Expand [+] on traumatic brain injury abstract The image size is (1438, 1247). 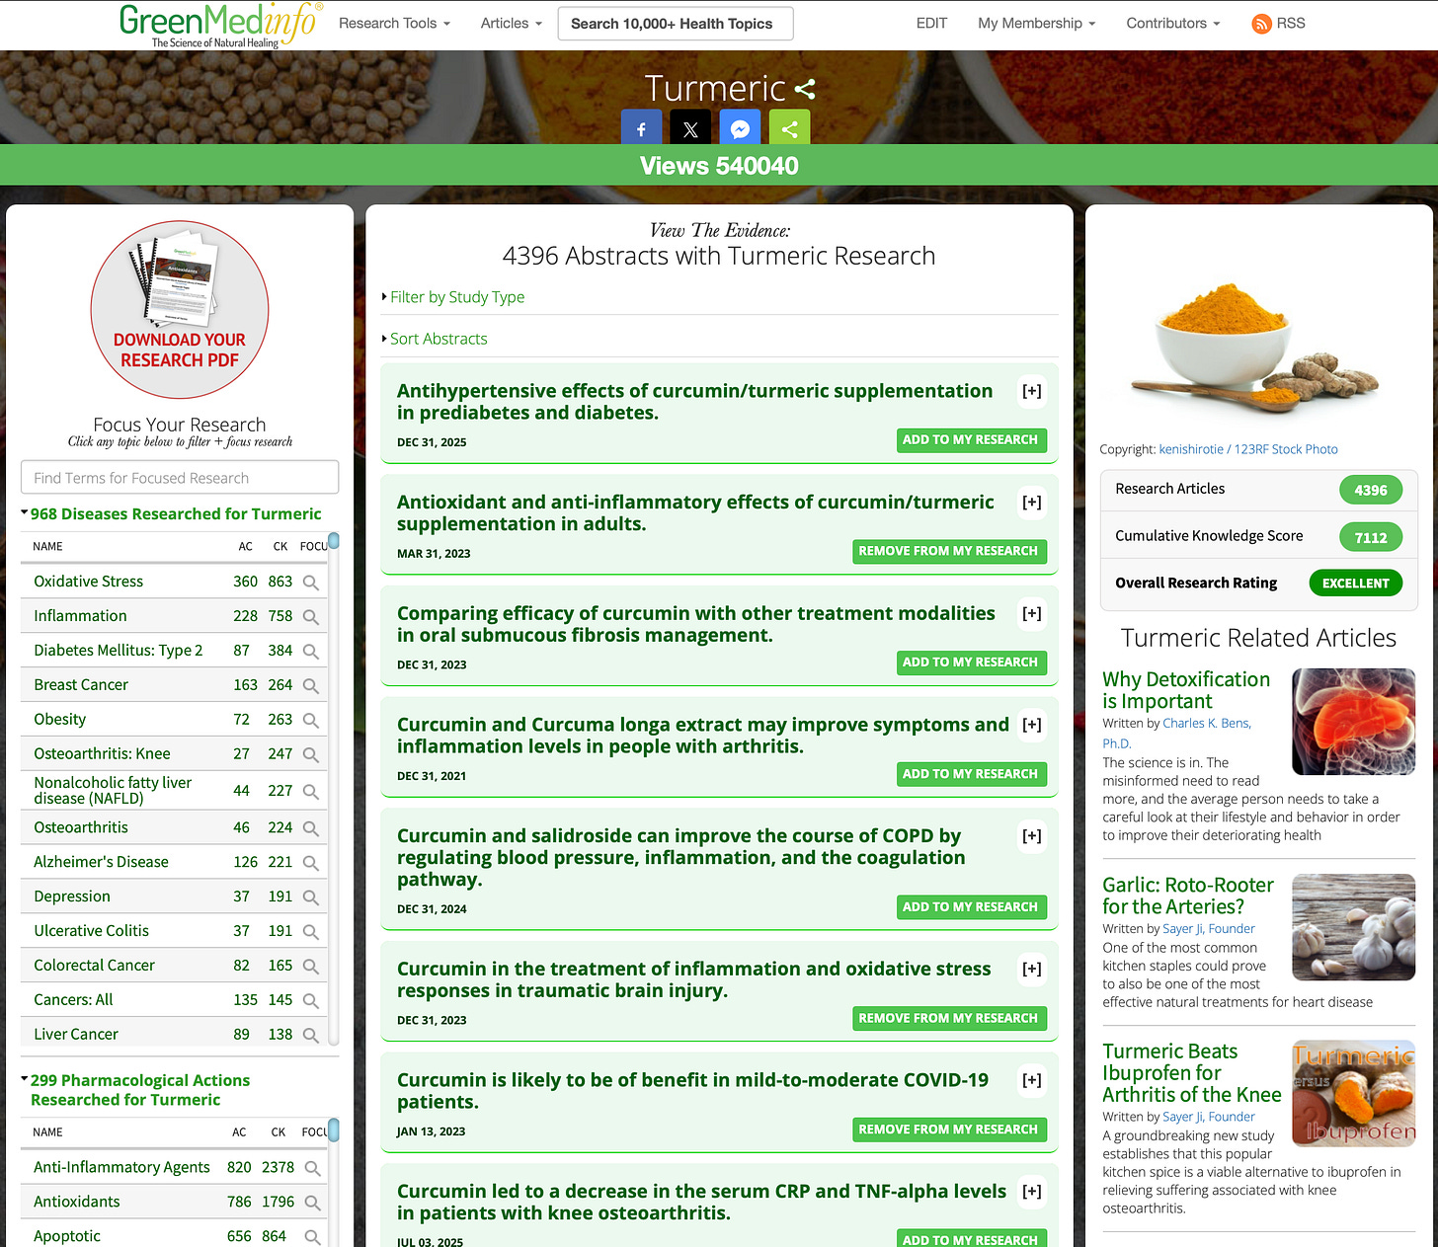pos(1032,970)
